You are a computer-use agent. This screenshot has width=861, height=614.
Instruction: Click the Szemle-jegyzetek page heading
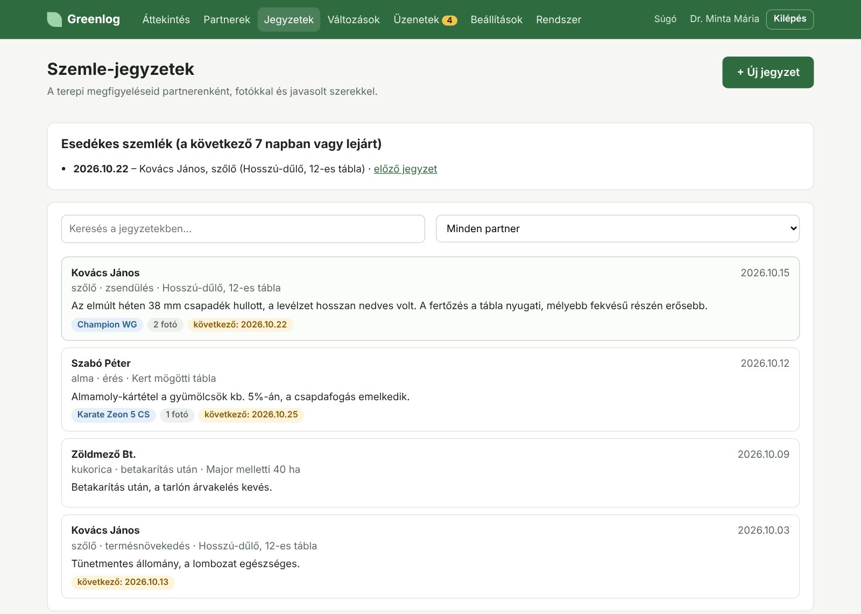[x=121, y=69]
